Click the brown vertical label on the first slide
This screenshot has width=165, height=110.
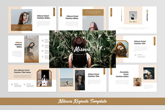click(x=54, y=12)
